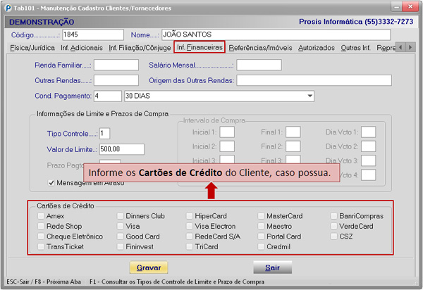Screen dimensions: 423x290
Task: Click the Gravar button
Action: 149,267
